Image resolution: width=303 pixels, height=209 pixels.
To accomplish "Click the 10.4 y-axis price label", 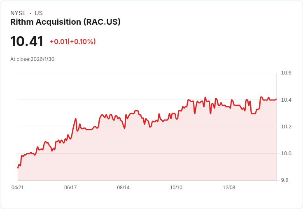I will coord(286,100).
